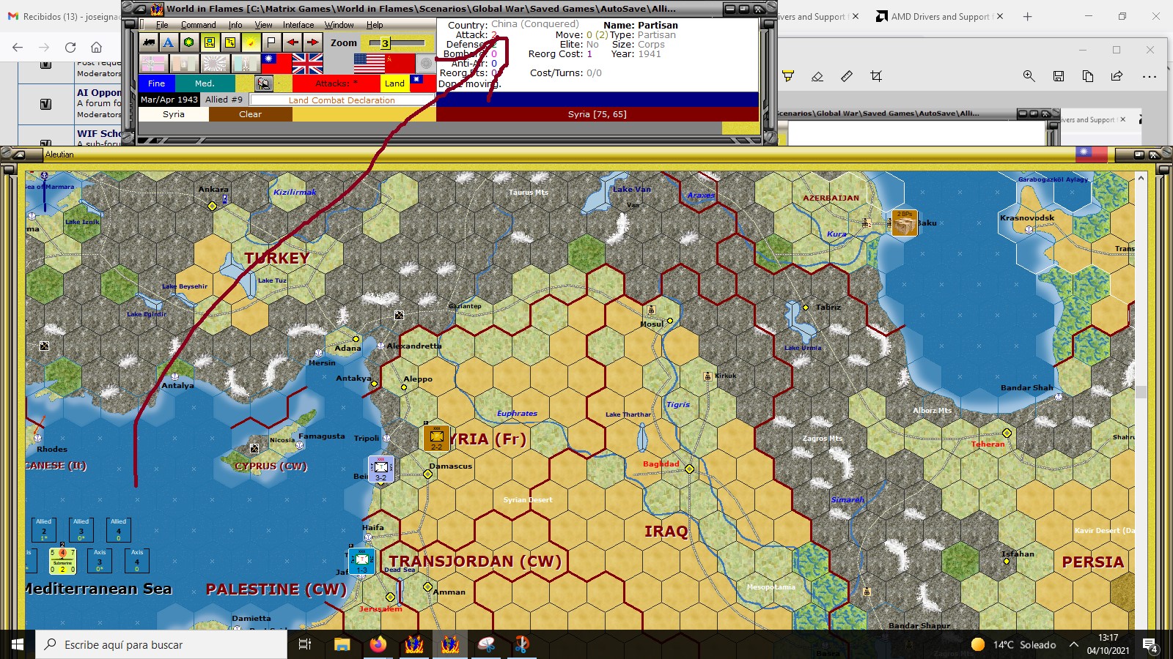The height and width of the screenshot is (659, 1173).
Task: Open the Help menu
Action: [x=375, y=25]
